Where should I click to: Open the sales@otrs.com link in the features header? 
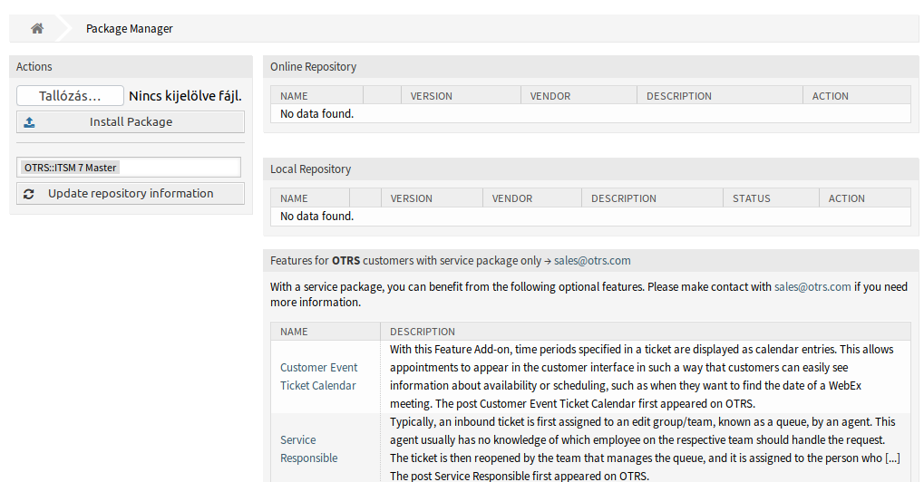click(592, 260)
